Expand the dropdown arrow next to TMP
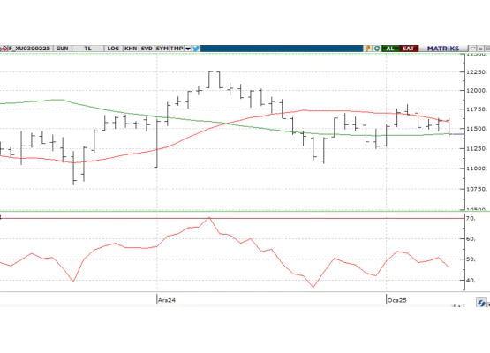 [188, 49]
